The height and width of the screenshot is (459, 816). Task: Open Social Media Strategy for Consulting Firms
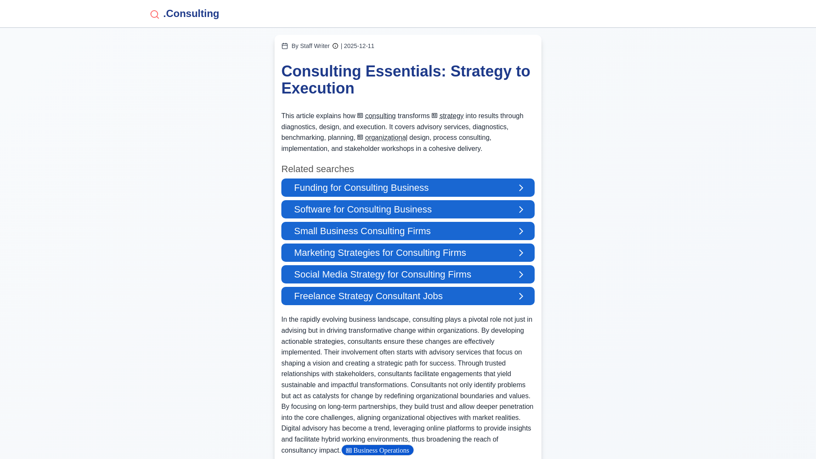(408, 275)
